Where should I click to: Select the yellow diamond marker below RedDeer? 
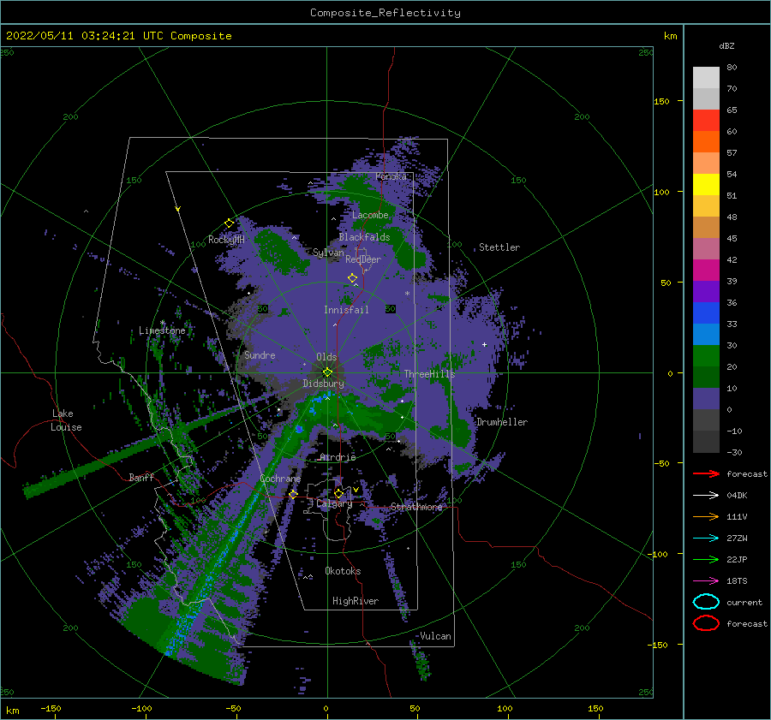(353, 277)
